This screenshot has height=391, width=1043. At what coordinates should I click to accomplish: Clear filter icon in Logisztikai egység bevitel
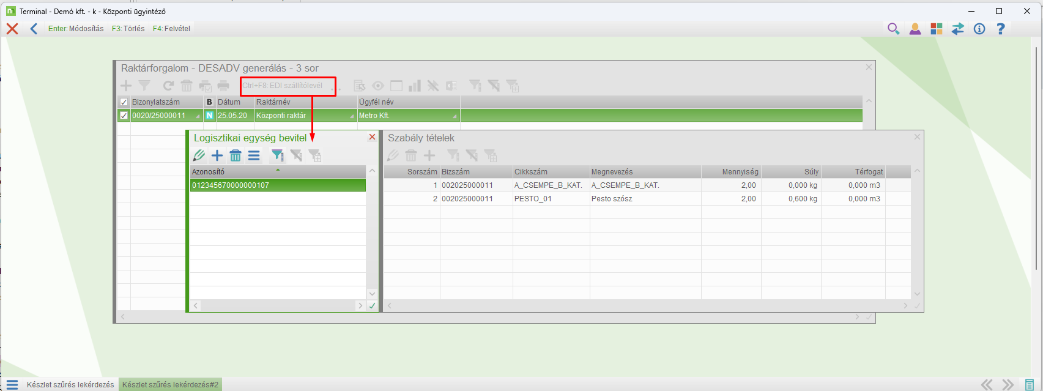point(296,155)
